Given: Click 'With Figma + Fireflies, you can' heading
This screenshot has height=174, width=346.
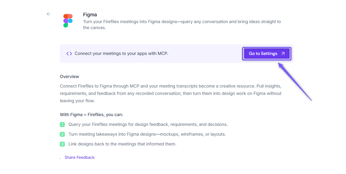Looking at the screenshot, I should (92, 115).
